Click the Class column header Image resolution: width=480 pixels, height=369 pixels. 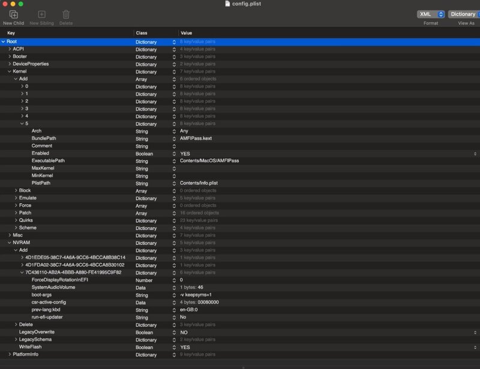click(x=142, y=32)
